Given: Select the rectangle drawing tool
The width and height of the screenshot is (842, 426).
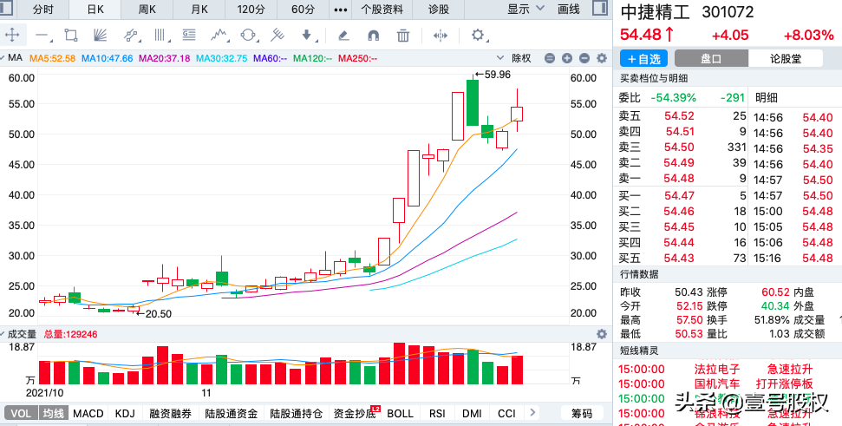Looking at the screenshot, I should [x=71, y=36].
